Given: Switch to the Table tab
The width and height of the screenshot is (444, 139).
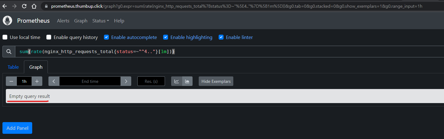Looking at the screenshot, I should (x=13, y=67).
